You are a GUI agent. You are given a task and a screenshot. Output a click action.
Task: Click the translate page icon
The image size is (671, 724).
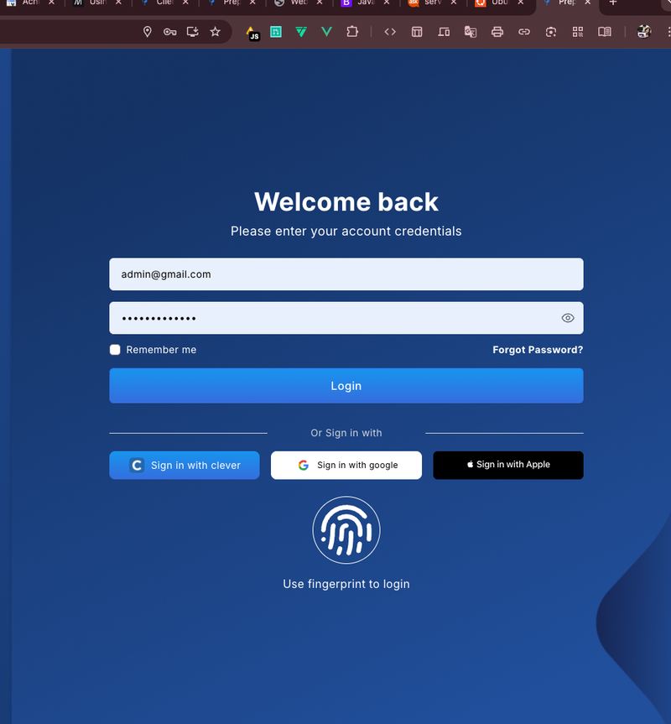click(x=471, y=32)
